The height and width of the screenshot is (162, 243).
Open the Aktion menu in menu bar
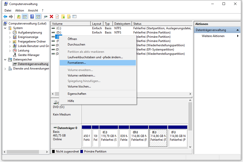19,10
